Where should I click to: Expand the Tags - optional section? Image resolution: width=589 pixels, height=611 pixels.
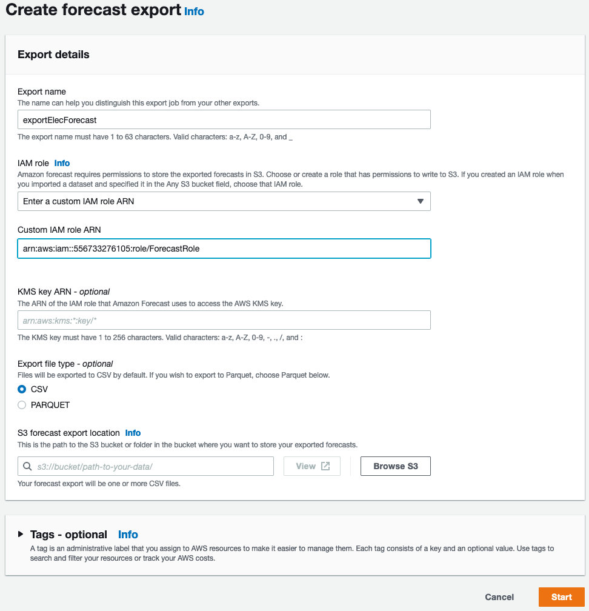pos(68,535)
